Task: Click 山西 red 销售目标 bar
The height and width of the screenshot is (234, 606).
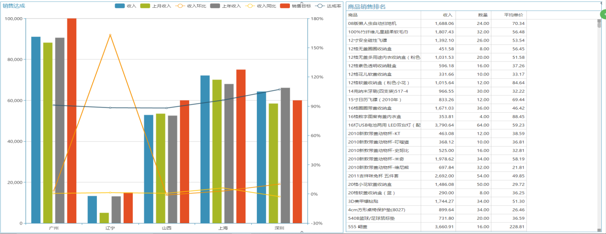Action: coord(184,162)
